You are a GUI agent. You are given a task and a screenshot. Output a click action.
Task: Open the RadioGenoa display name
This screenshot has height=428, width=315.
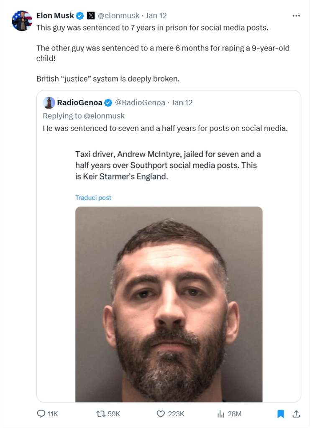(x=79, y=103)
